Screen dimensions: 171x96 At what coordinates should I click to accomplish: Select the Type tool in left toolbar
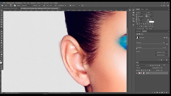pos(2,47)
